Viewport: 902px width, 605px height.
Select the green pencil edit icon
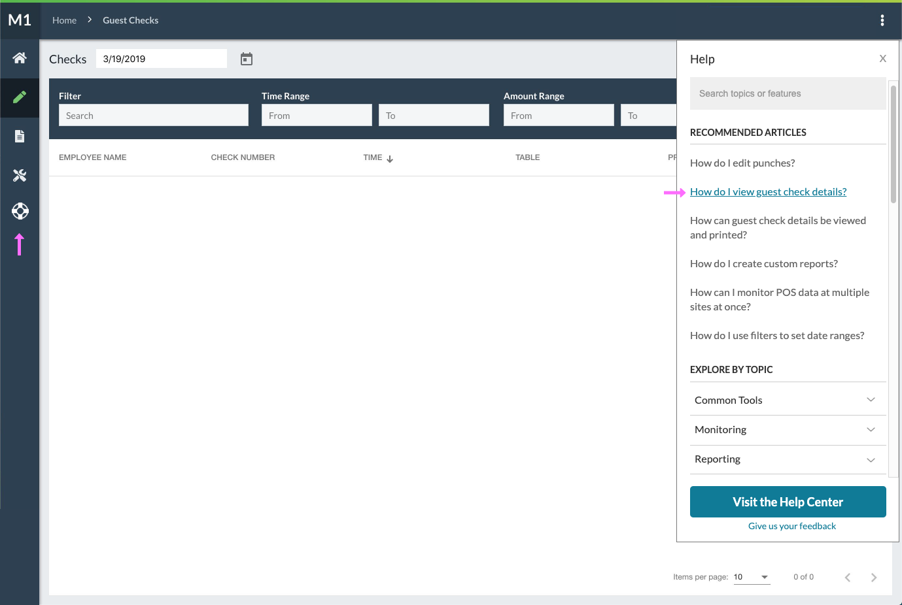point(20,97)
